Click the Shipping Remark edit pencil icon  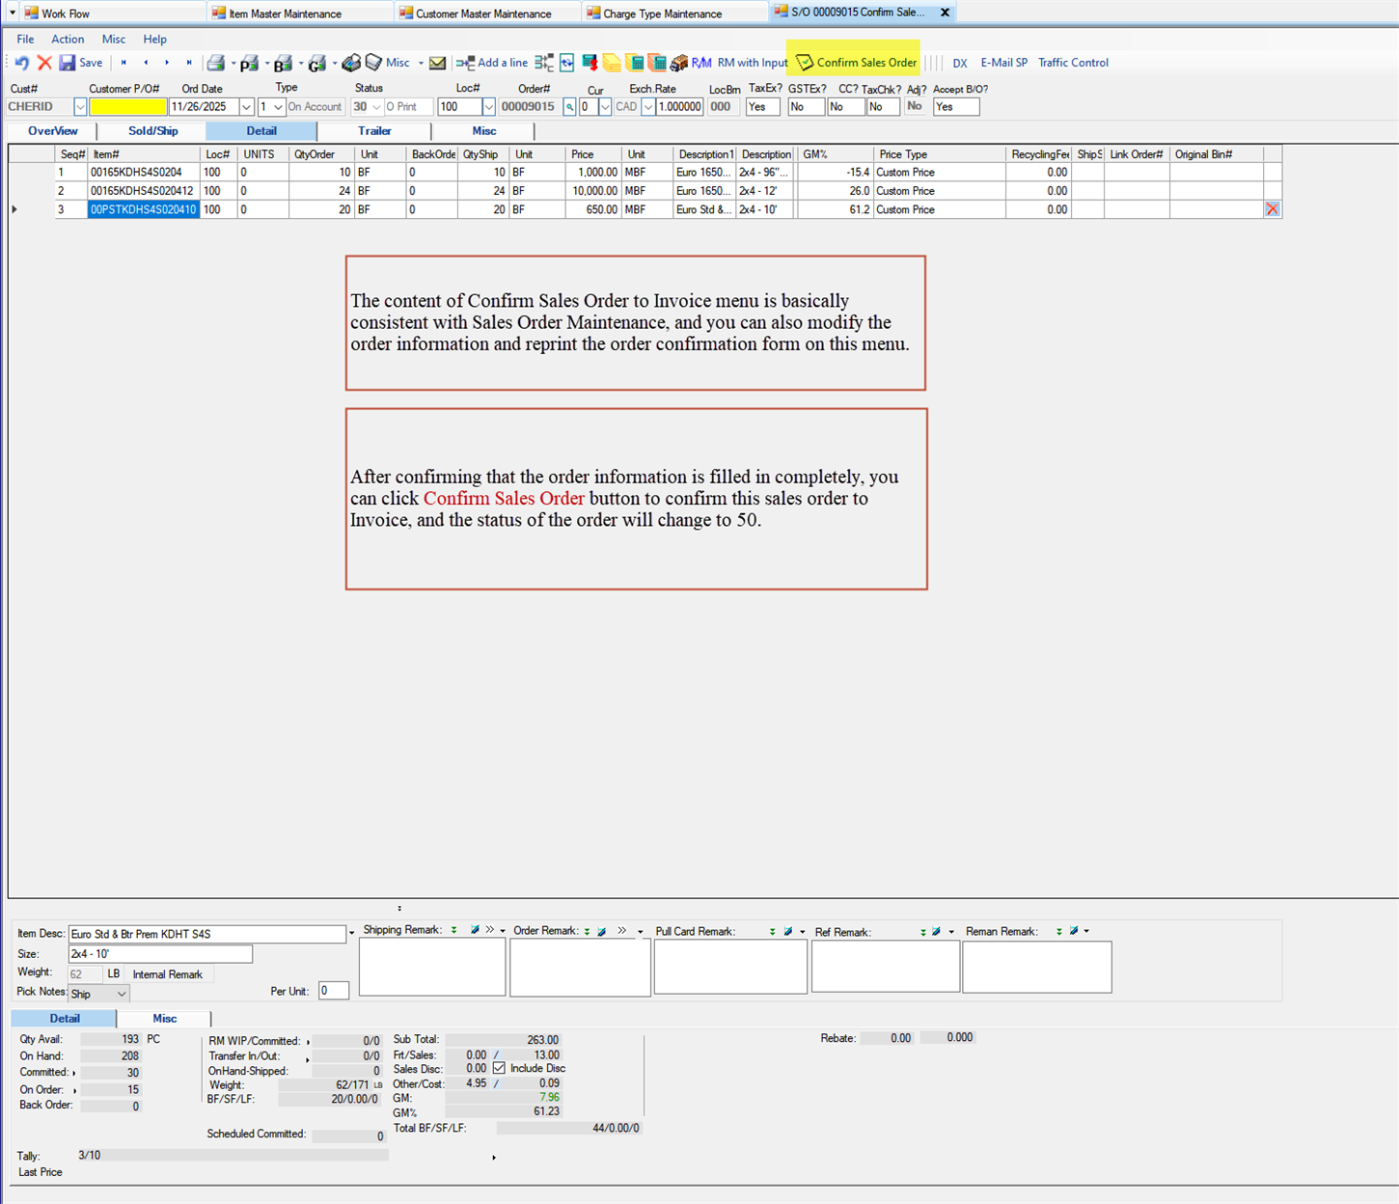coord(474,931)
